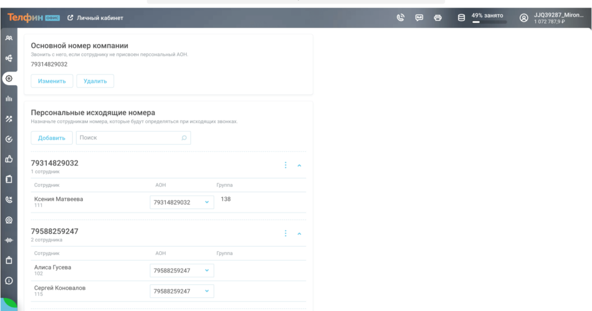Click the audio waveform sidebar icon
This screenshot has height=311, width=592.
pos(9,240)
